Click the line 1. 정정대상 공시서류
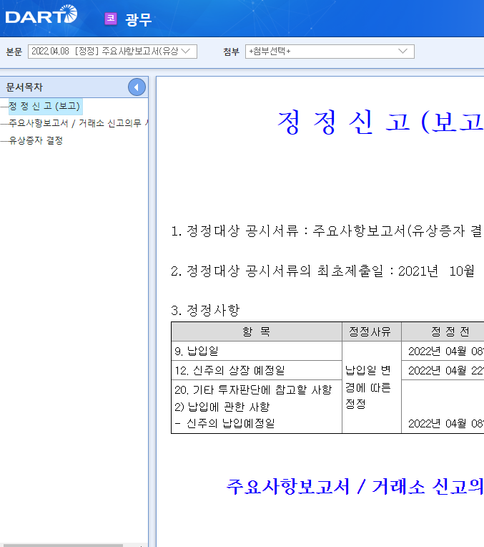Image resolution: width=484 pixels, height=547 pixels. (327, 231)
